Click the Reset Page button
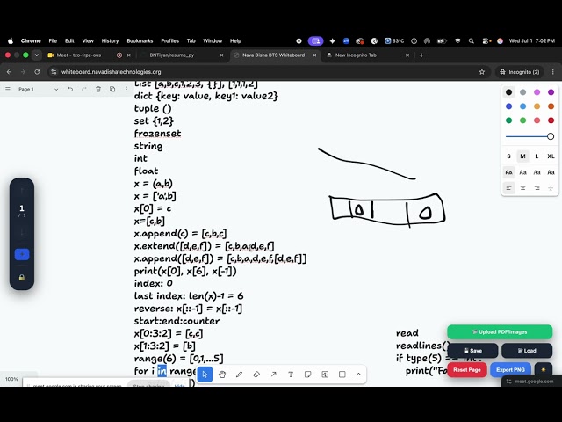Viewport: 562px width, 422px height. [466, 369]
